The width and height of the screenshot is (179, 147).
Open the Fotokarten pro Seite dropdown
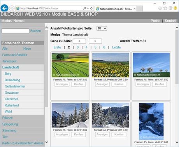click(102, 28)
